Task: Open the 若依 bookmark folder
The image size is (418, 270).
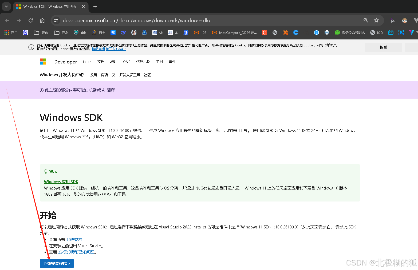Action: click(x=41, y=33)
